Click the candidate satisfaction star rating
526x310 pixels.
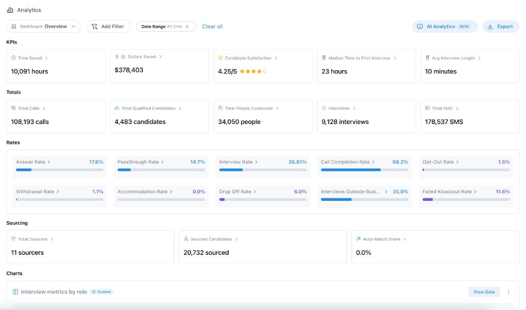point(254,71)
